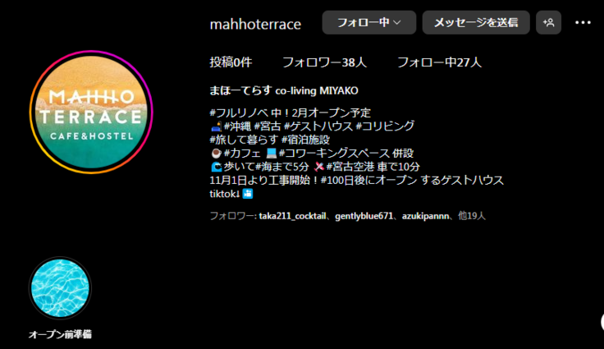Open the similar accounts suggestion icon
The width and height of the screenshot is (604, 349).
(x=548, y=23)
